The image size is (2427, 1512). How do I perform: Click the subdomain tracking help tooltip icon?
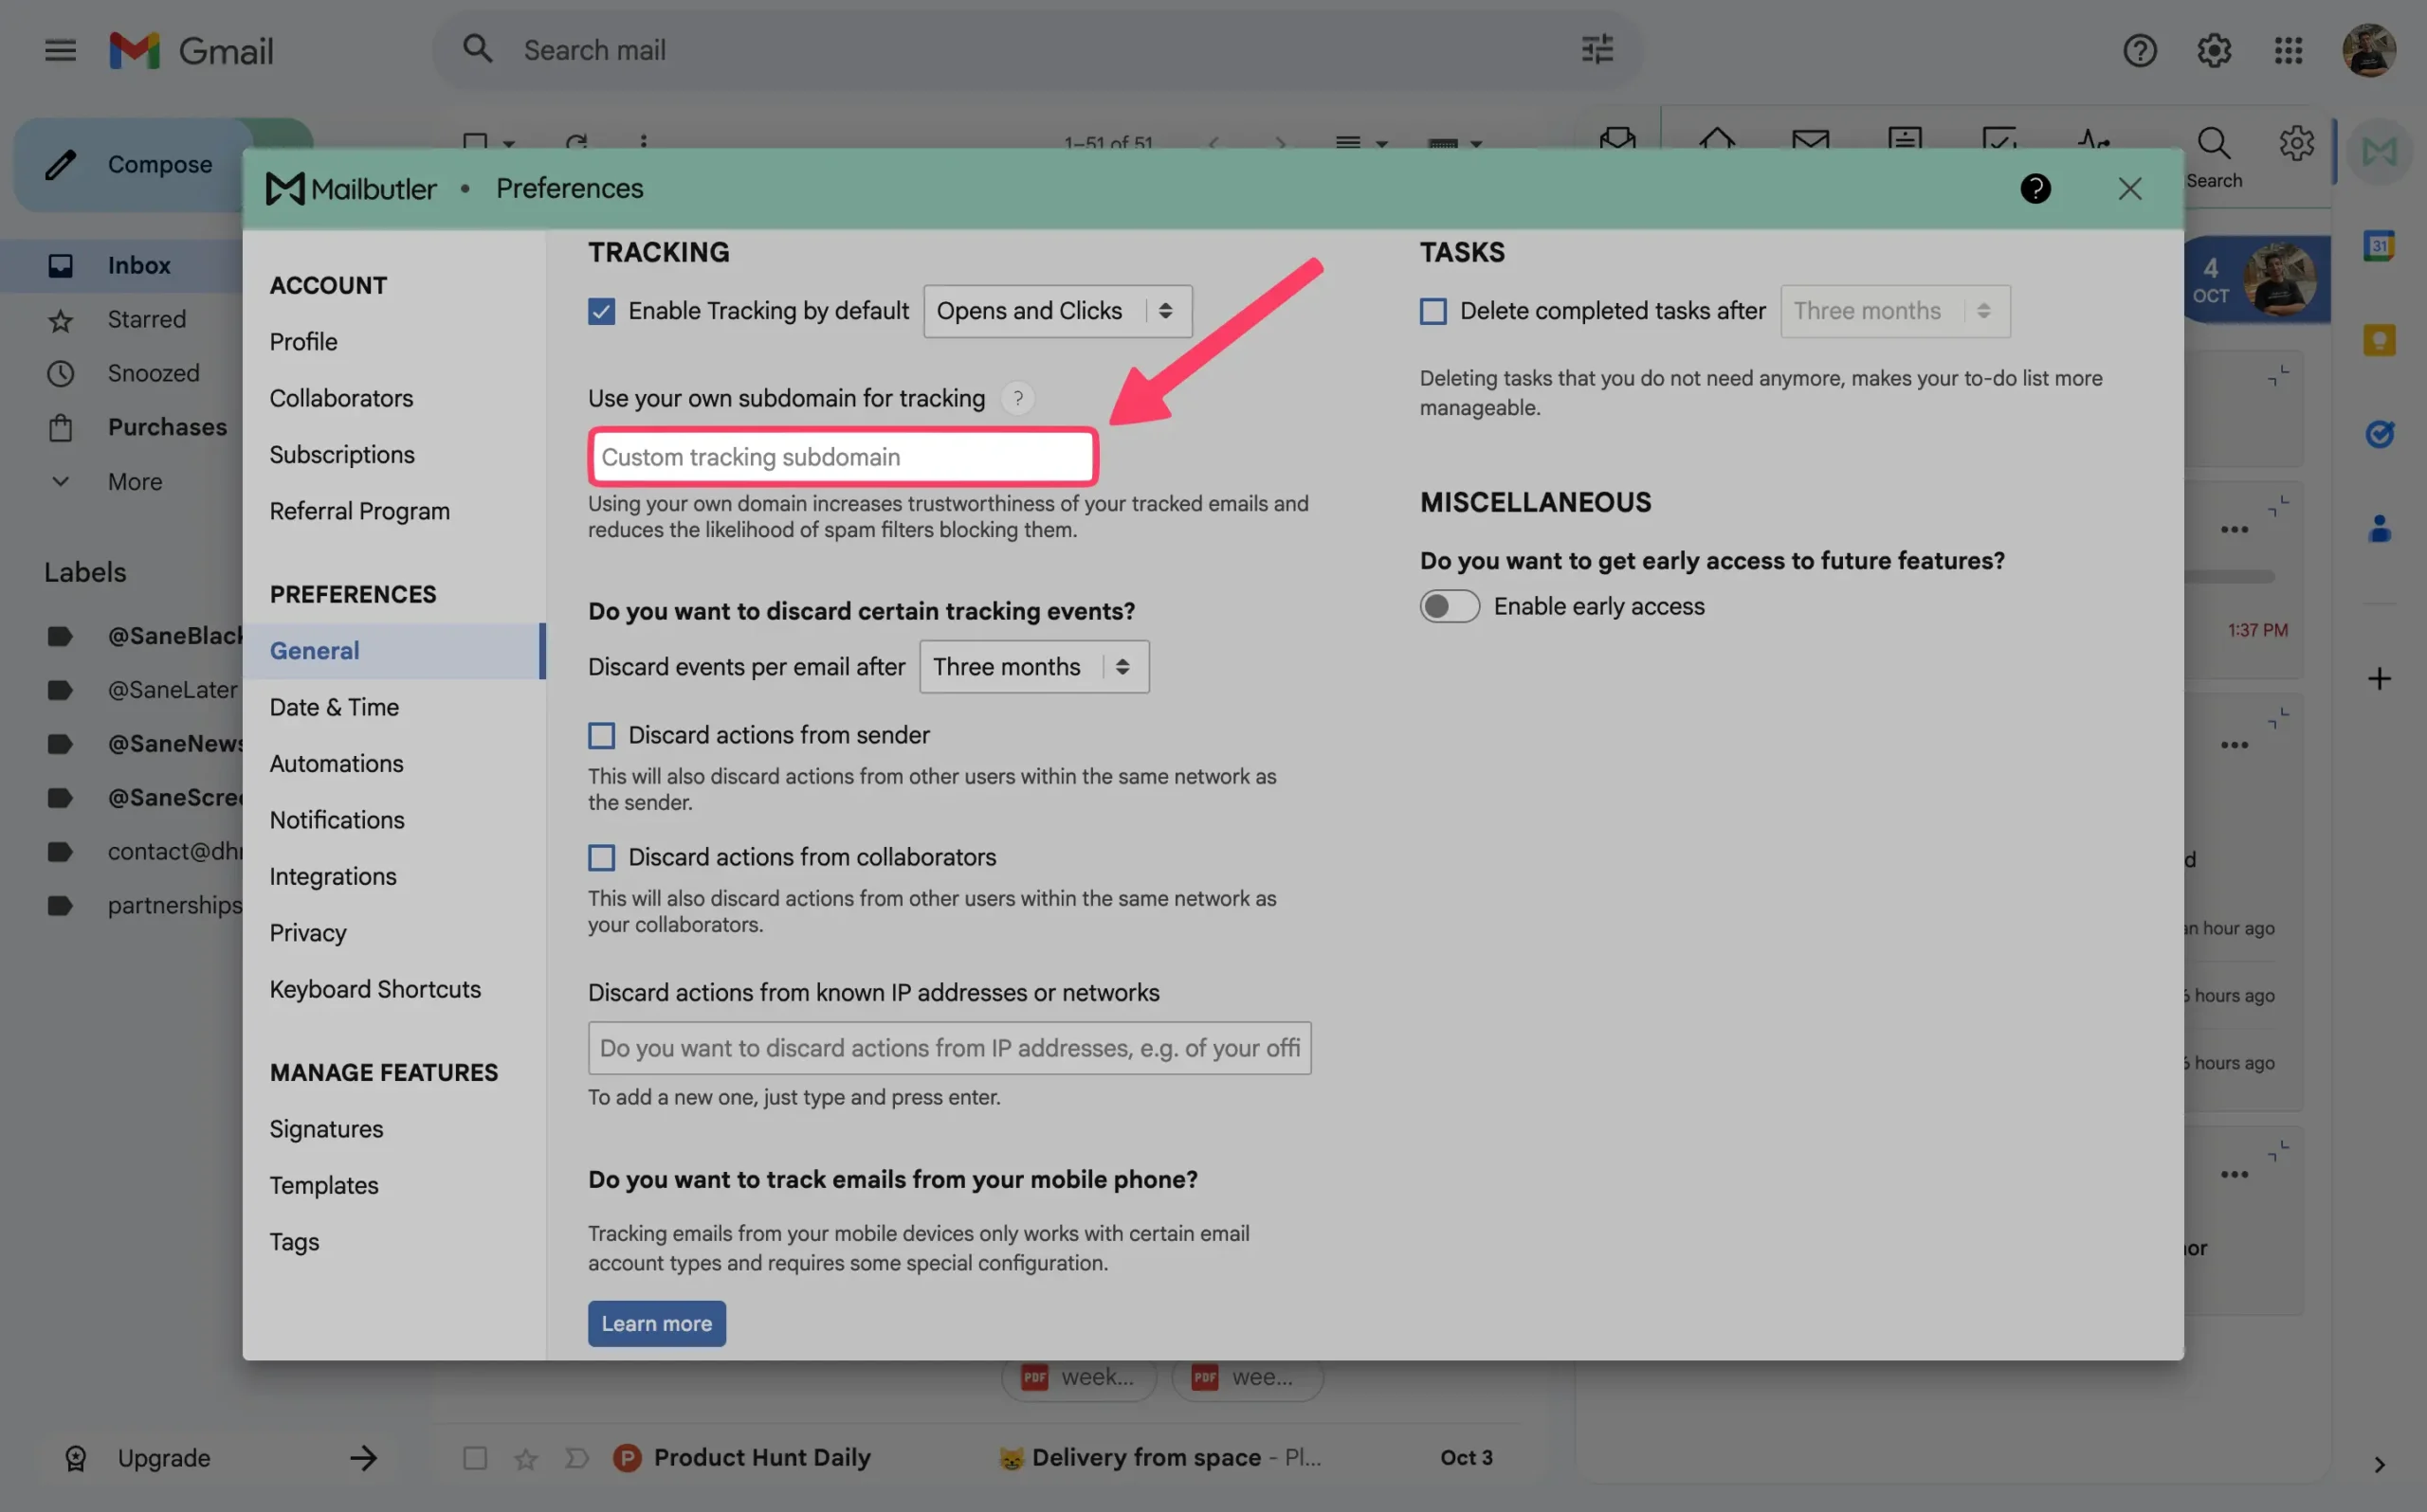[x=1017, y=398]
